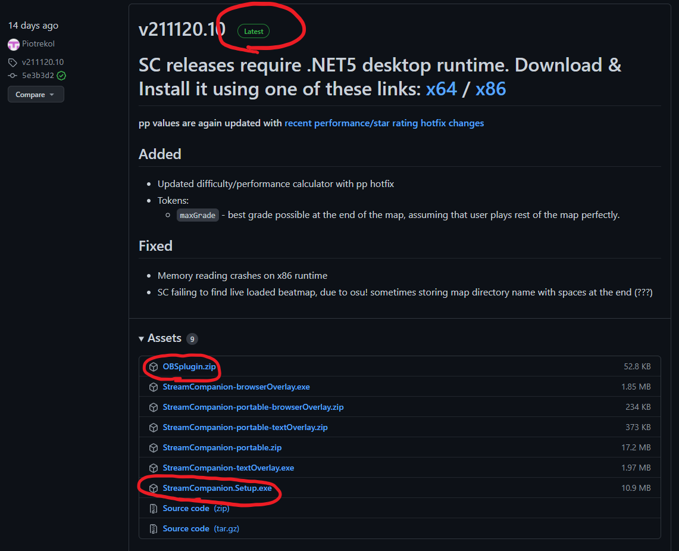Click the zip file icon beside Source code (zip)

154,509
